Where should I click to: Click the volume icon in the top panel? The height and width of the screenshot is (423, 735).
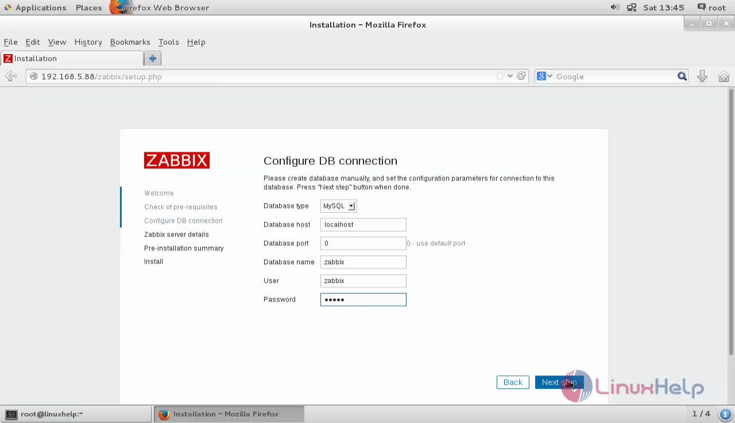[x=614, y=7]
